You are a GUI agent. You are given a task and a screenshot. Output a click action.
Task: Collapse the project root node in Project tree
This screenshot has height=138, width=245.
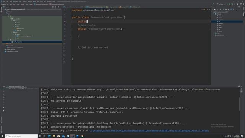[x=3, y=9]
